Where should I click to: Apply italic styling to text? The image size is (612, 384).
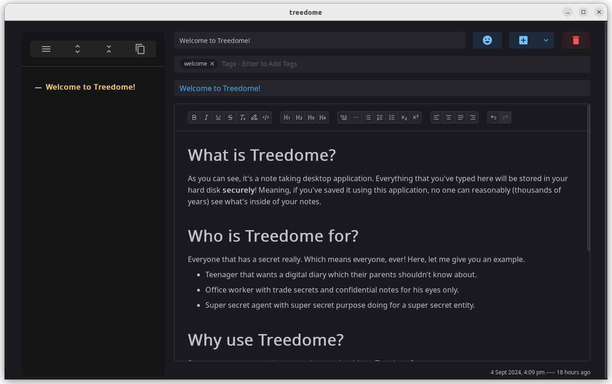coord(206,117)
